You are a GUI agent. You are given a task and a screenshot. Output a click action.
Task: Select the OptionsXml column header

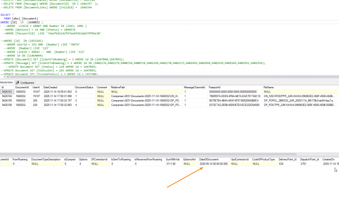(190, 160)
